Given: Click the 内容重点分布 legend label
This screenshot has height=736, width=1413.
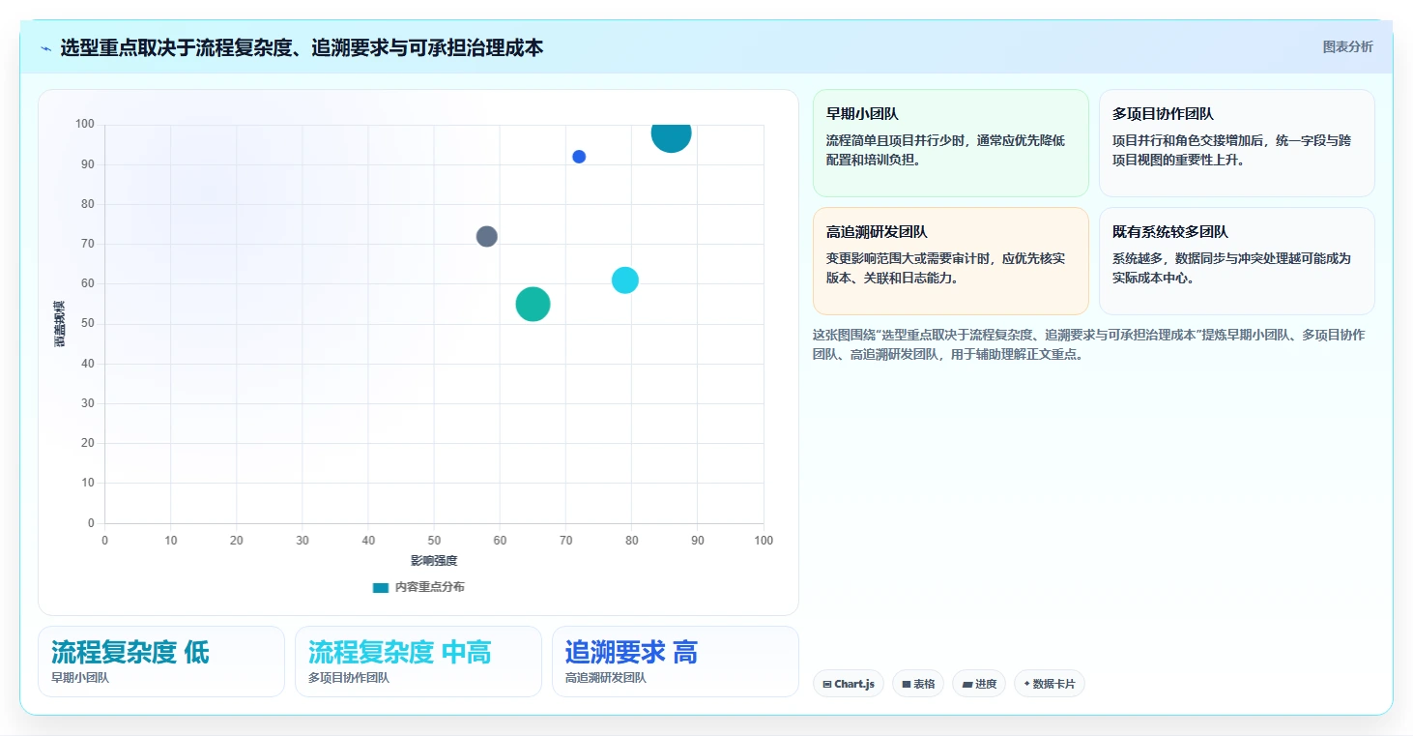Looking at the screenshot, I should click(429, 587).
